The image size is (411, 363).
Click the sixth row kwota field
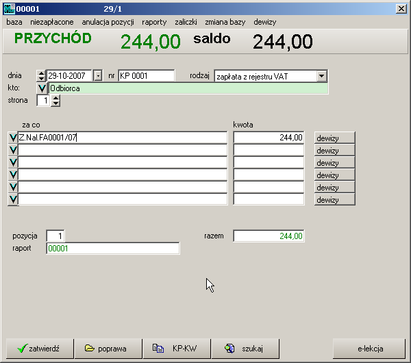(269, 200)
